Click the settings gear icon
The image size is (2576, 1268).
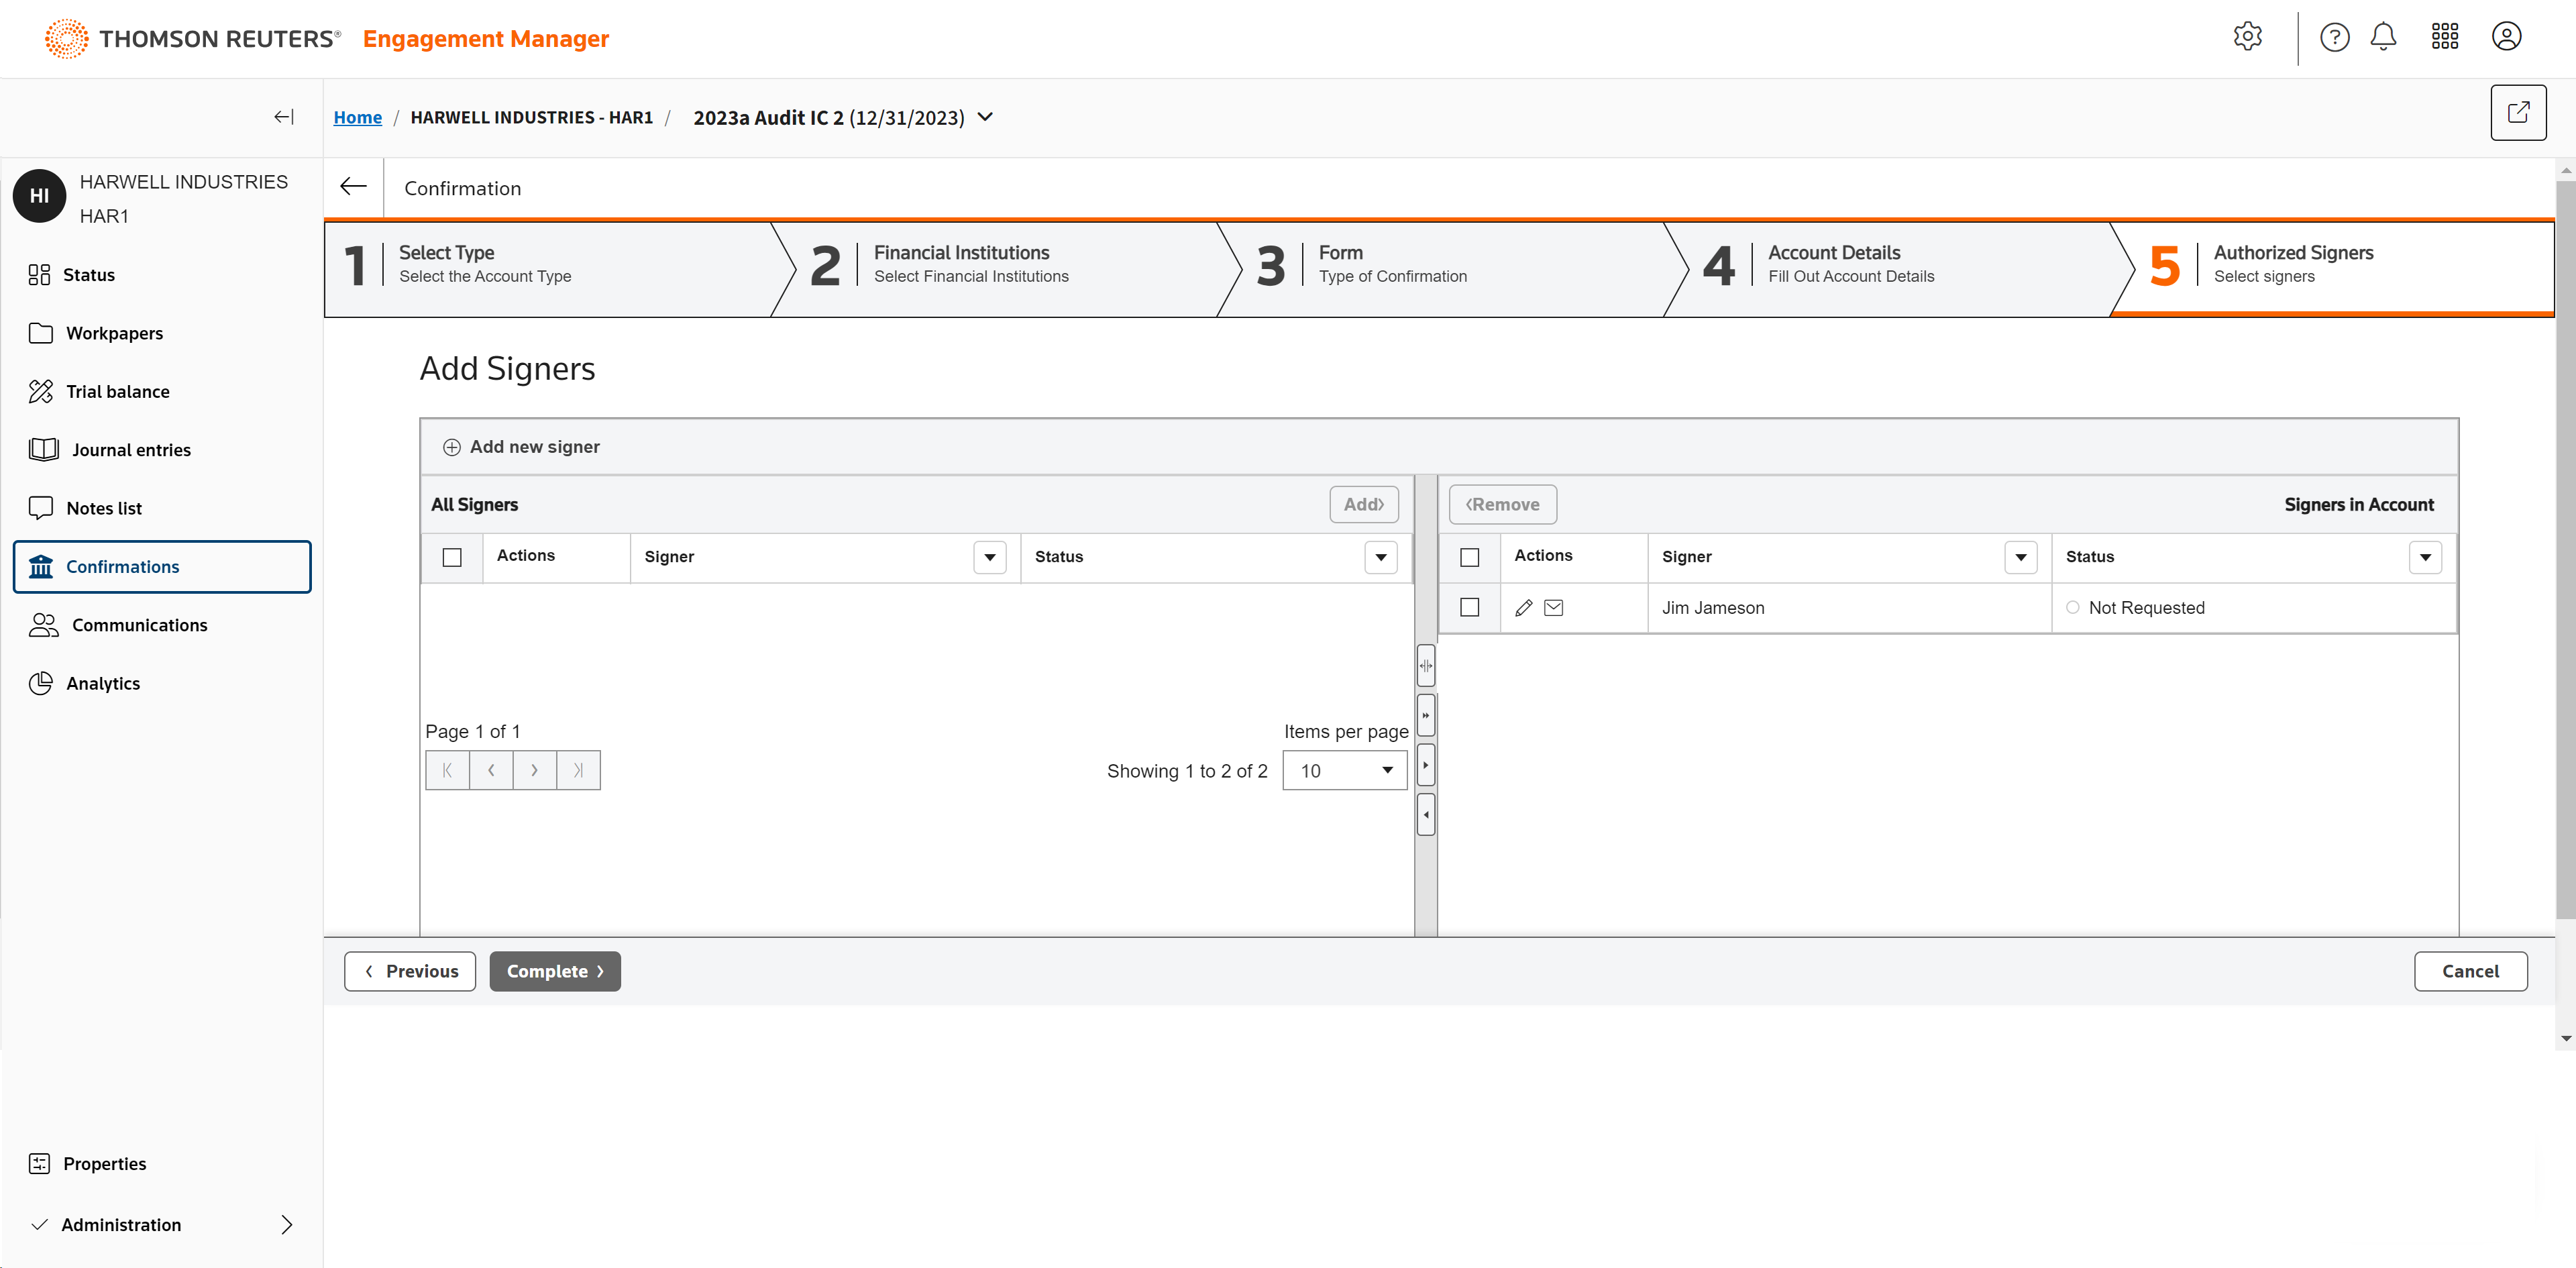(2247, 37)
